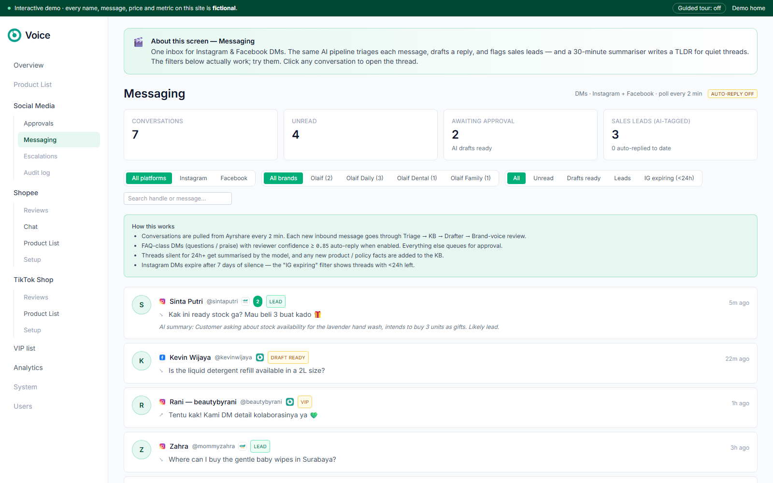Toggle the AUTO-REPLY OFF badge
Viewport: 773px width, 483px height.
coord(732,94)
